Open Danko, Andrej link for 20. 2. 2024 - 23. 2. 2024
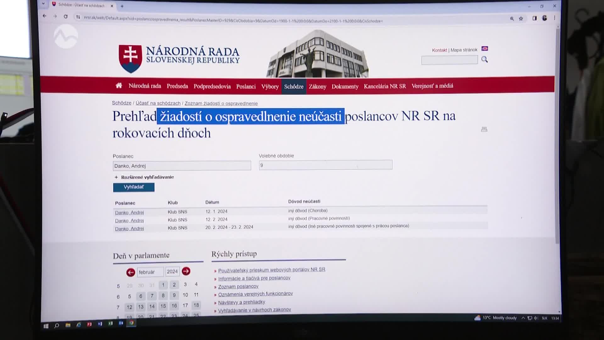This screenshot has width=604, height=340. pyautogui.click(x=130, y=229)
